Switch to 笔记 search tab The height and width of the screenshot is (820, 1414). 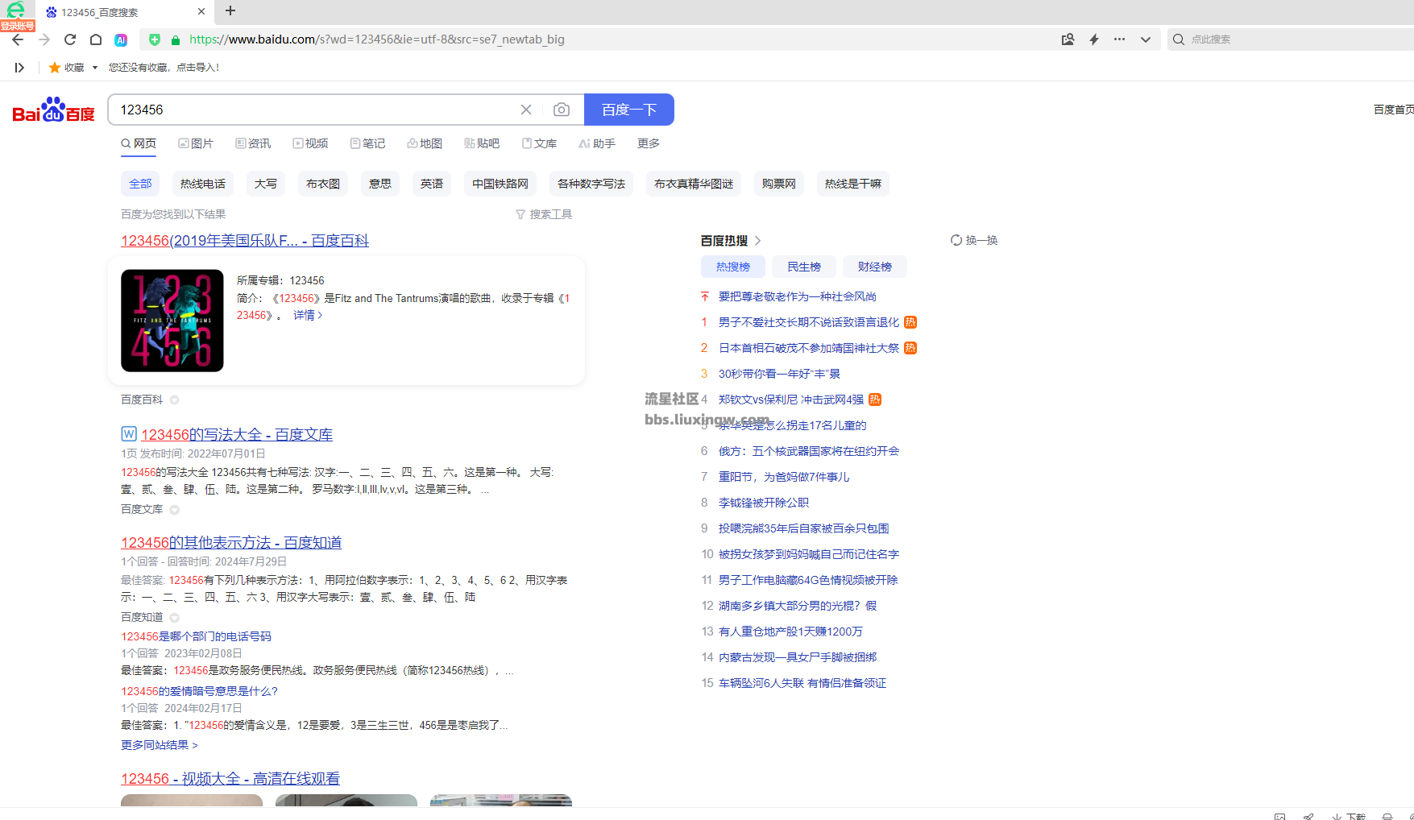coord(367,143)
